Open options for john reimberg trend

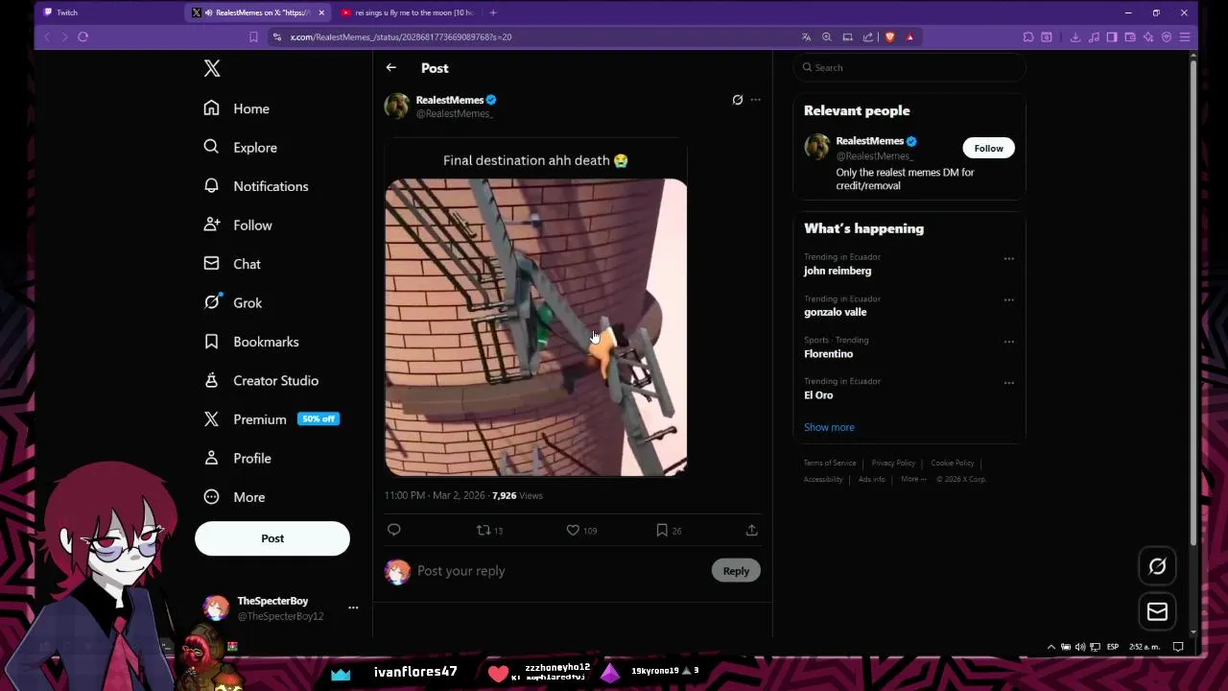[1008, 258]
